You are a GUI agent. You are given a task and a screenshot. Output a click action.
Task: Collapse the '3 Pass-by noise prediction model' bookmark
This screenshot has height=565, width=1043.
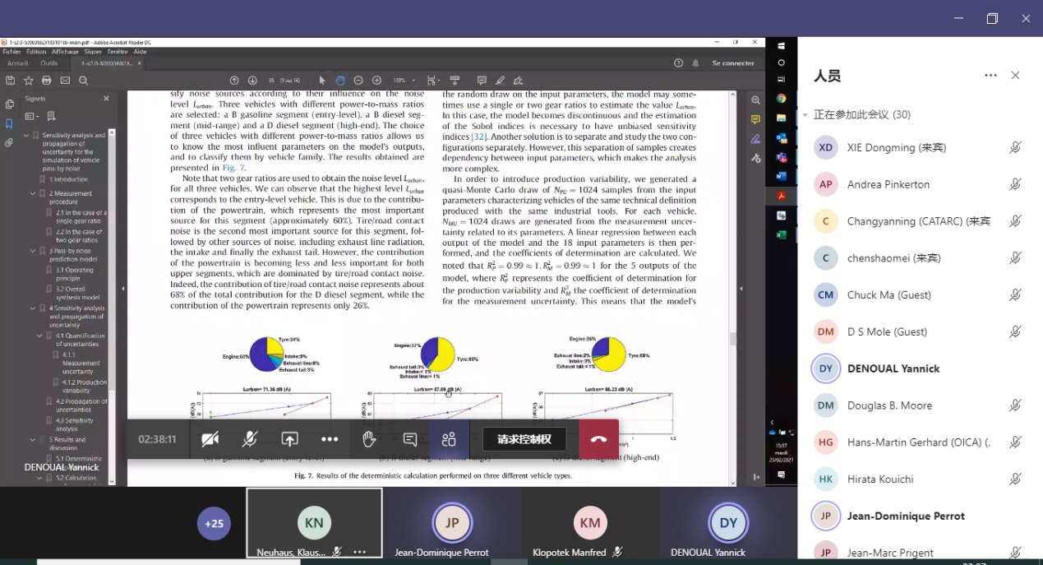tap(32, 251)
